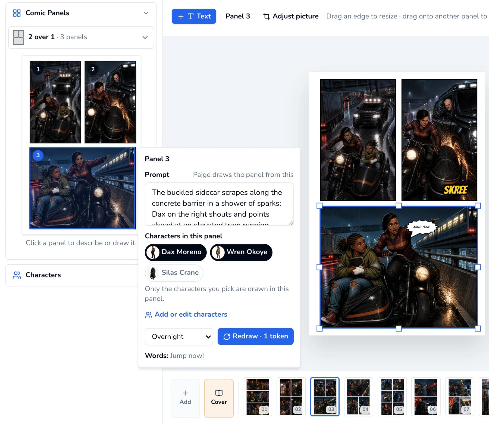Go to page 04 thumbnail

[359, 397]
